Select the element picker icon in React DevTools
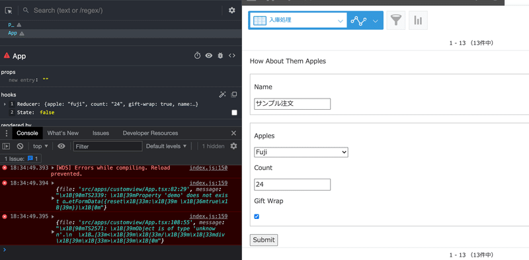529x260 pixels. tap(9, 11)
